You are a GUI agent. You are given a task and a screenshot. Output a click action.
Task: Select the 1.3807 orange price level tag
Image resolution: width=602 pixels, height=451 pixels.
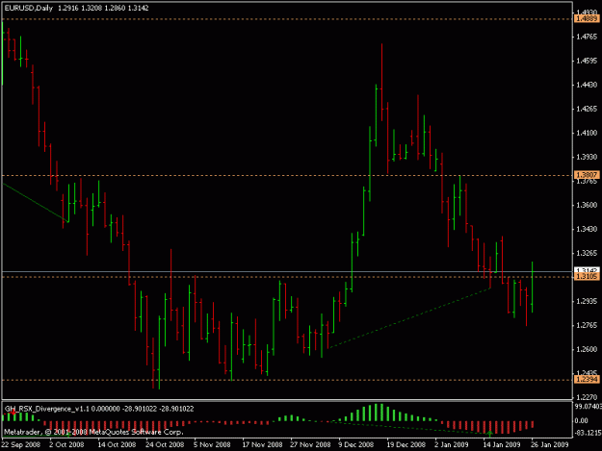[x=587, y=175]
